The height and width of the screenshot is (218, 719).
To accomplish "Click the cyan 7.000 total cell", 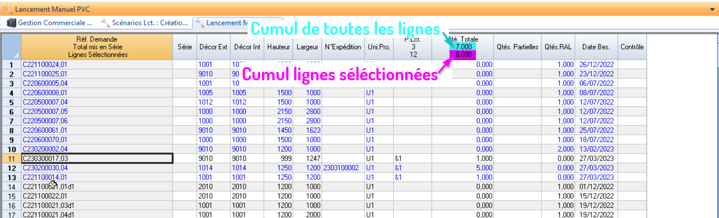I will point(463,47).
